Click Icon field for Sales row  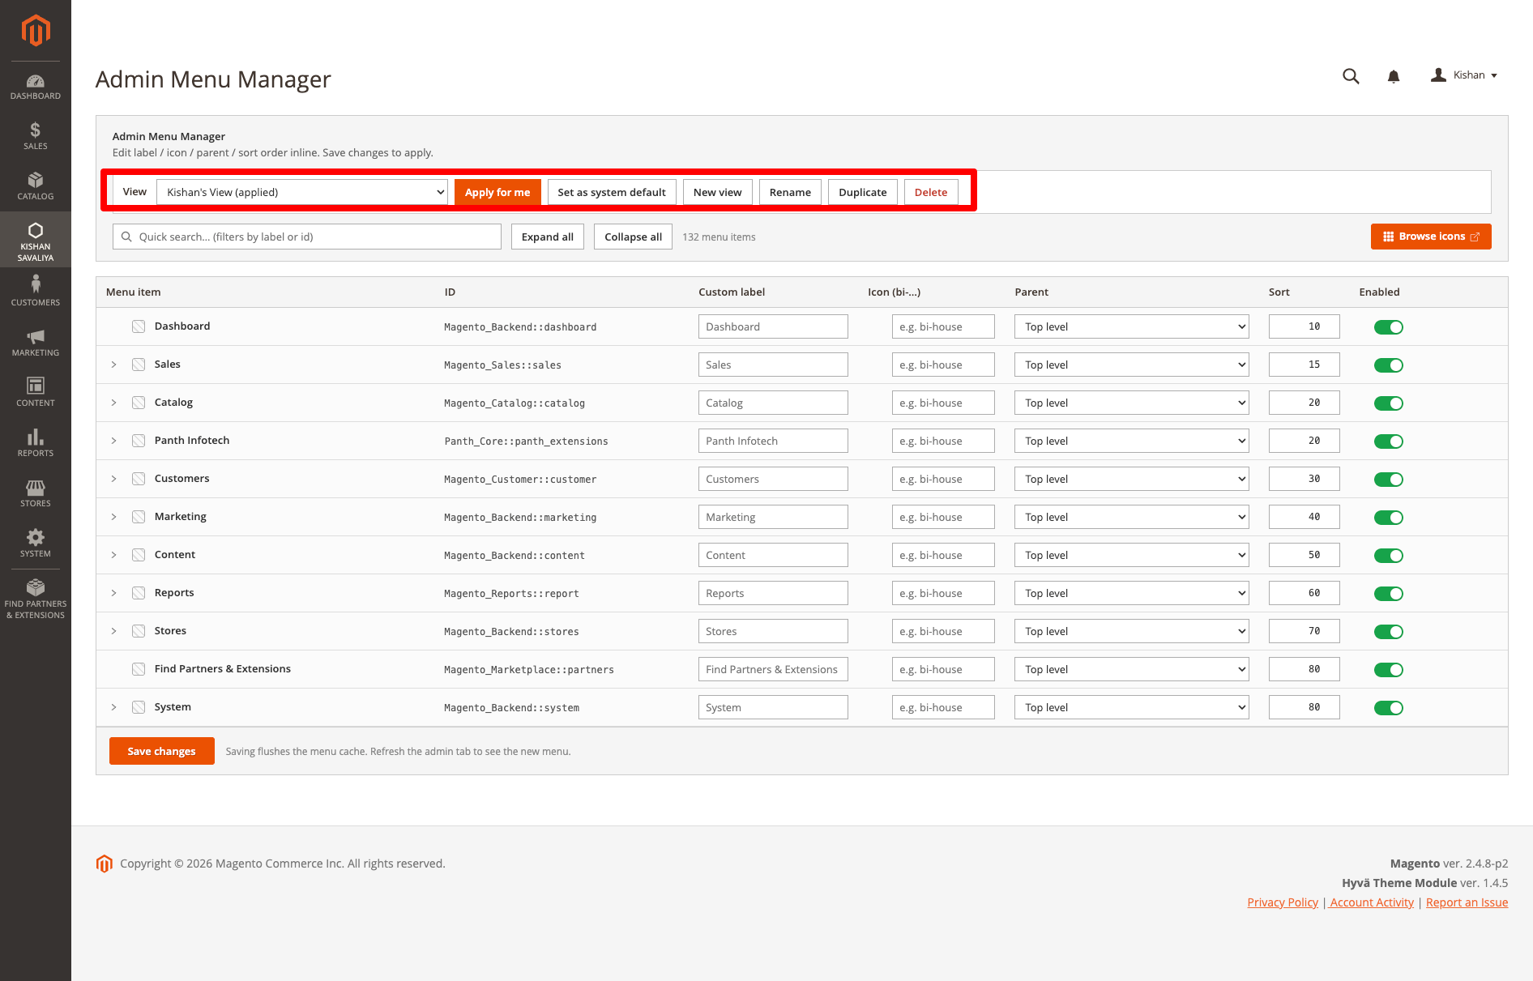click(943, 365)
